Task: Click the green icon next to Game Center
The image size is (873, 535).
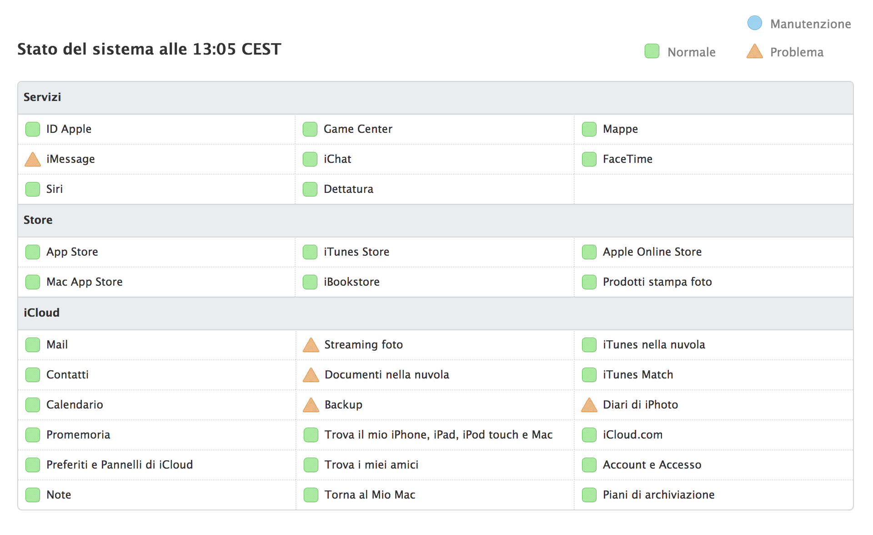Action: (x=310, y=129)
